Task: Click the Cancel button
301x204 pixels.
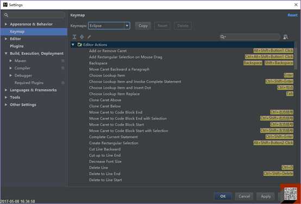Action: point(244,196)
